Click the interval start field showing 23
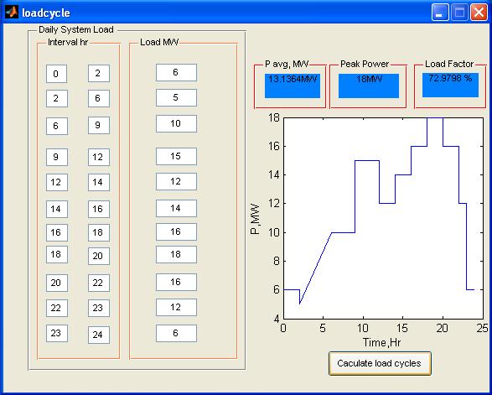Image resolution: width=492 pixels, height=395 pixels. click(x=57, y=333)
